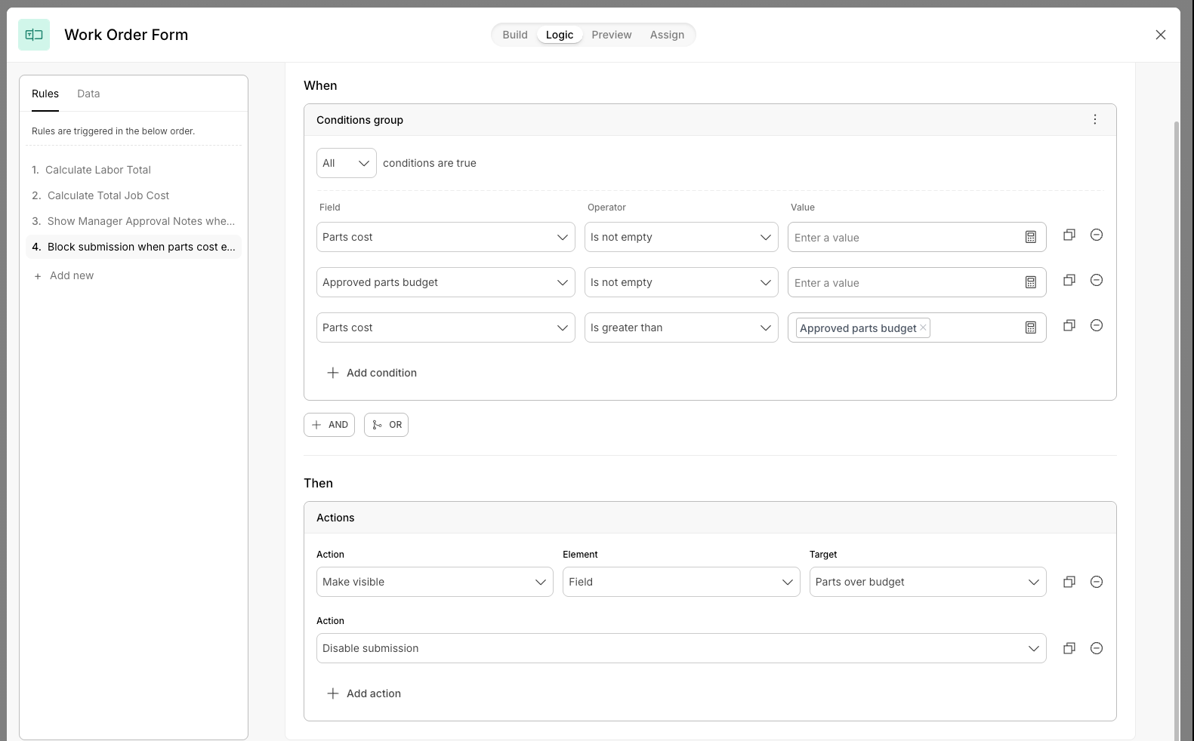Viewport: 1194px width, 741px height.
Task: Remove the first Parts cost condition
Action: click(x=1097, y=235)
